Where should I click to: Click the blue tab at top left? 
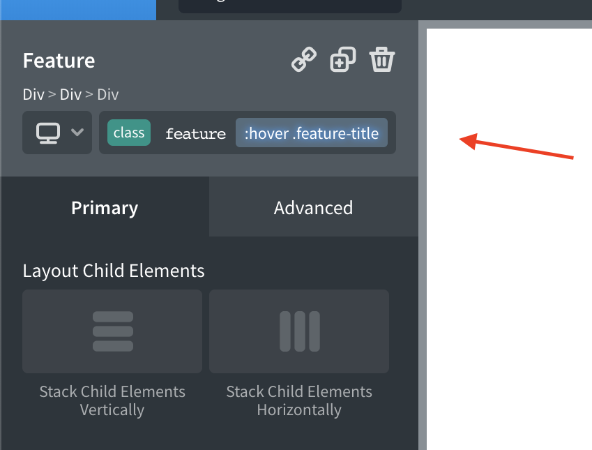click(77, 10)
